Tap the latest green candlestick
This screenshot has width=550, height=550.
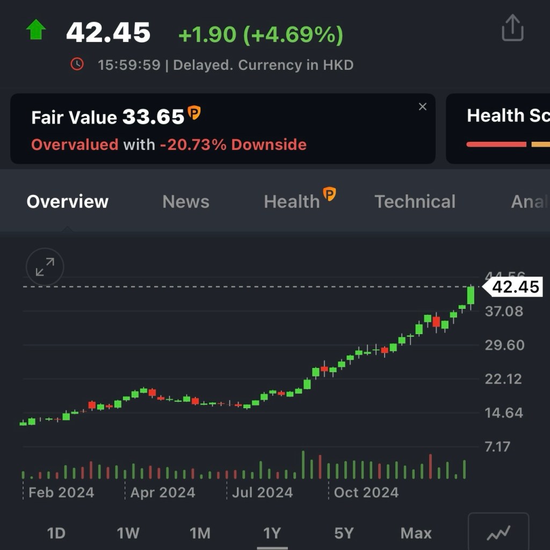(471, 295)
